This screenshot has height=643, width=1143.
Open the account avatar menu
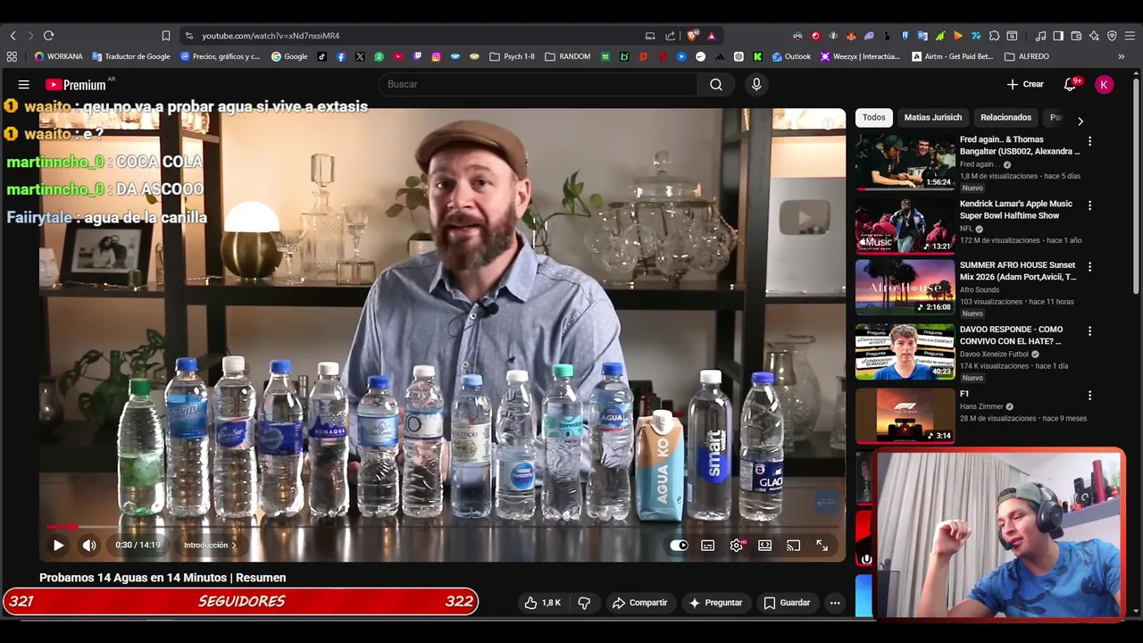point(1105,84)
